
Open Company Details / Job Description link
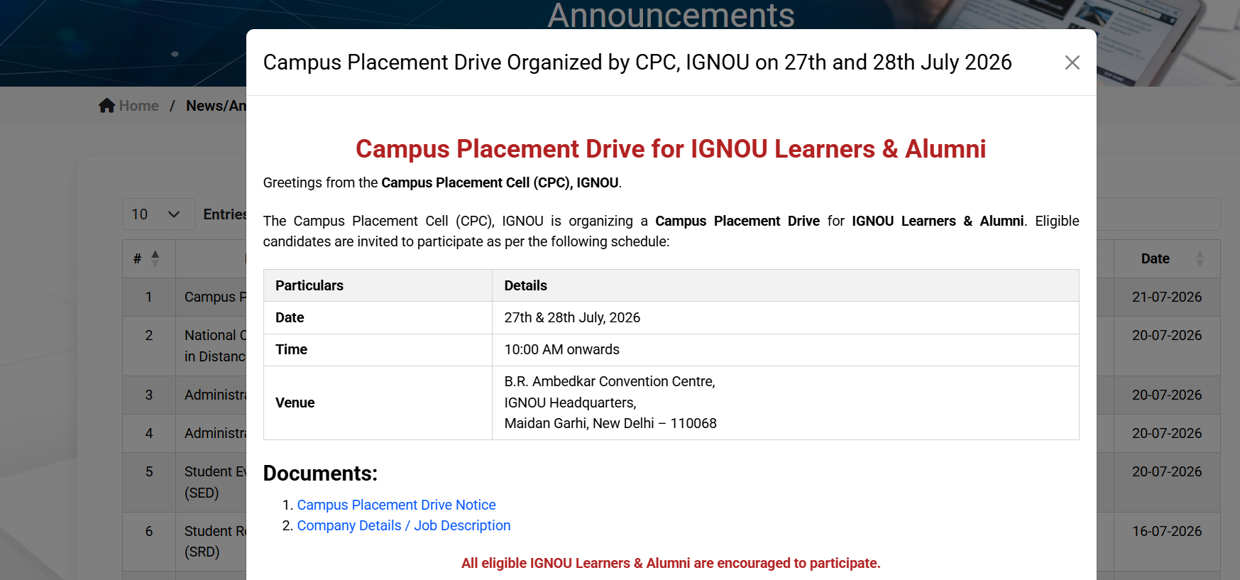coord(403,525)
